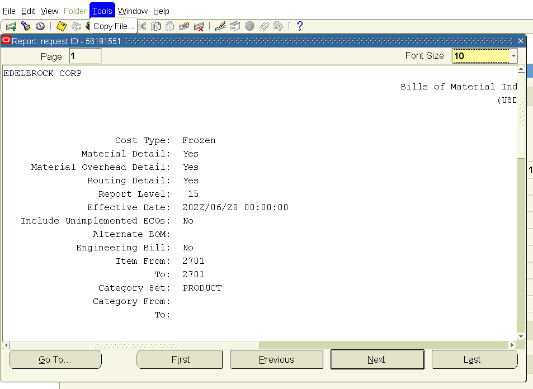
Task: Click the vertical scrollbar thumb
Action: pos(521,116)
